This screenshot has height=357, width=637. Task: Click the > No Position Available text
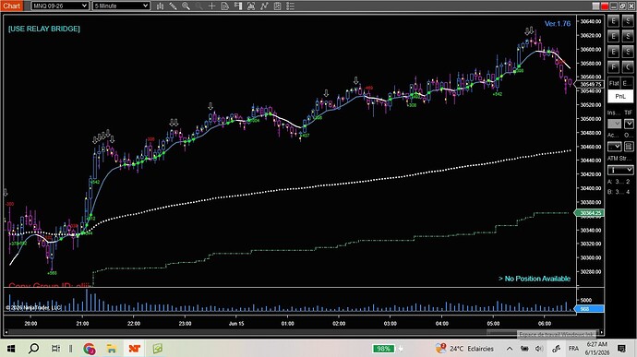(535, 279)
